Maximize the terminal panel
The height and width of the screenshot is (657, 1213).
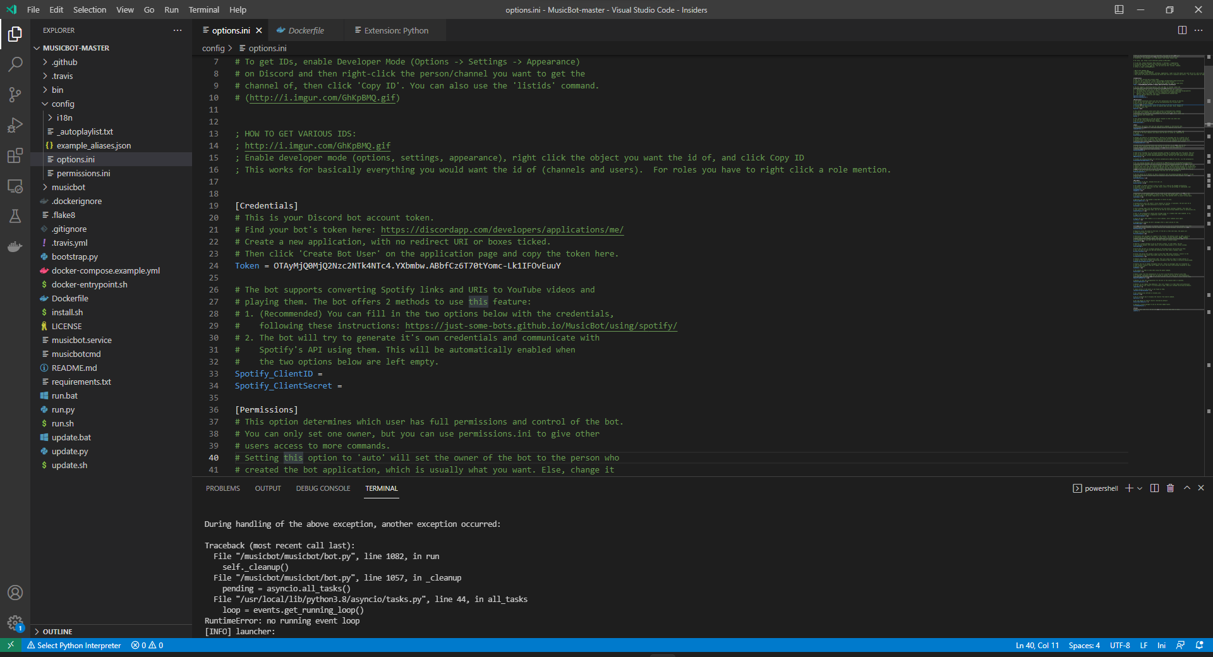pyautogui.click(x=1186, y=488)
